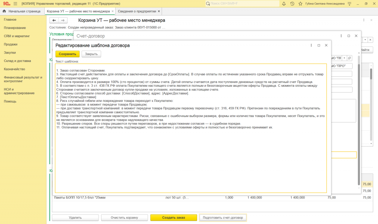This screenshot has width=378, height=224.
Task: Go back with the left arrow button
Action: [x=54, y=21]
